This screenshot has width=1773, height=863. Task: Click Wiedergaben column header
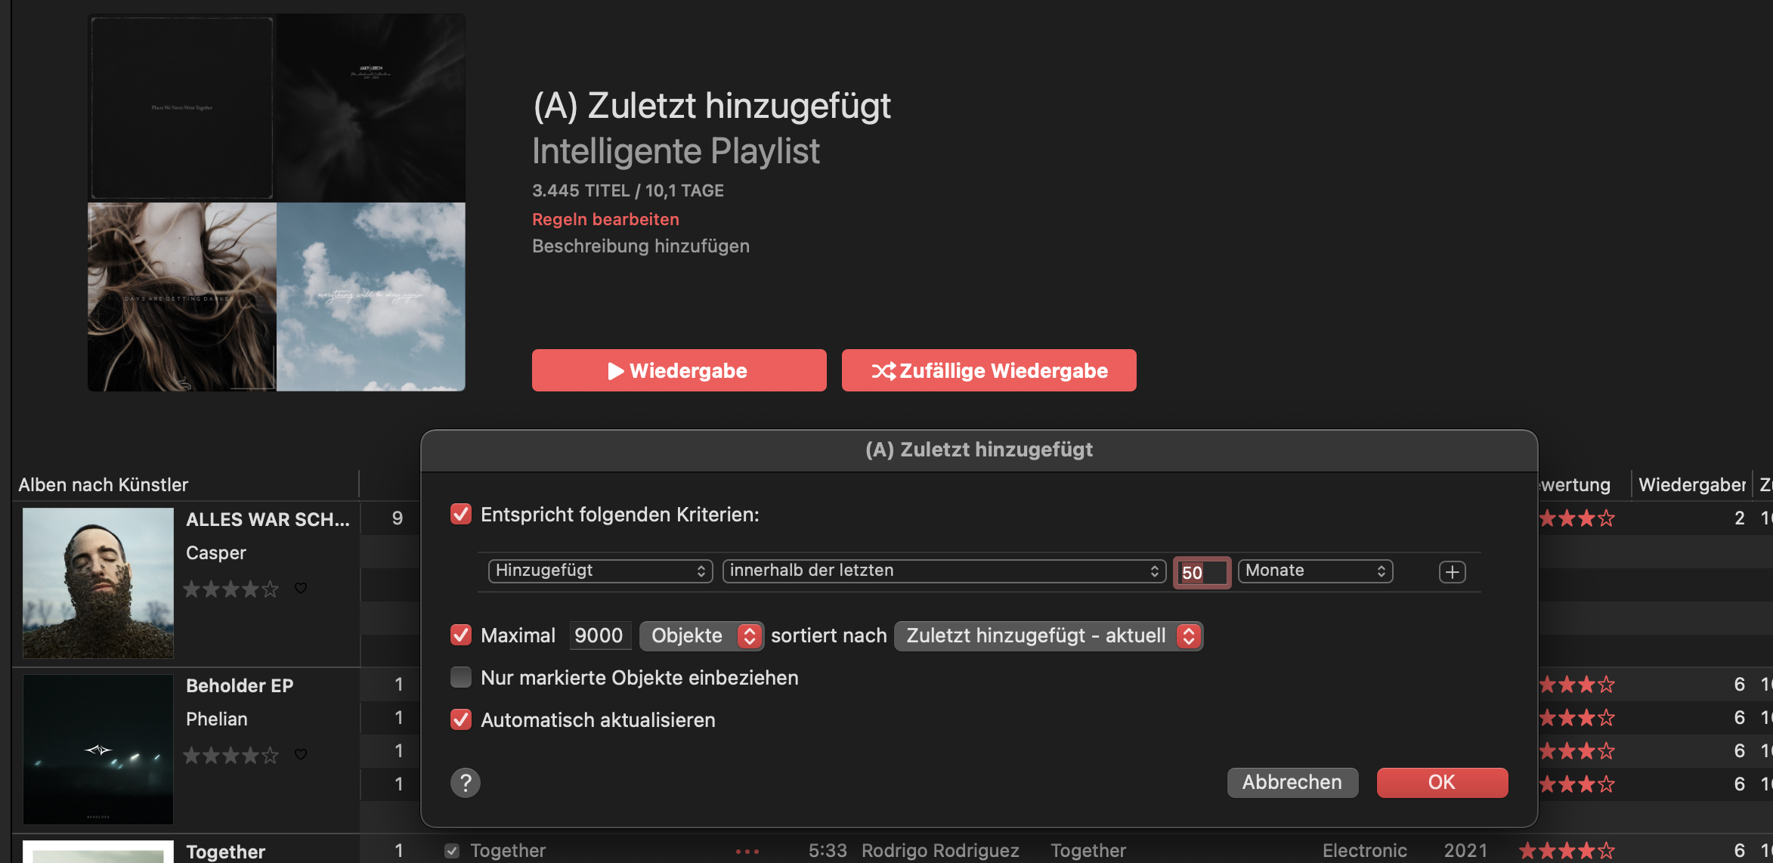1691,484
